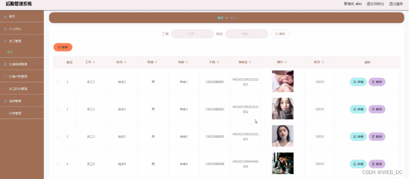Screen dimensions: 409x179
Task: Click phone number 13823888884
Action: 215,164
